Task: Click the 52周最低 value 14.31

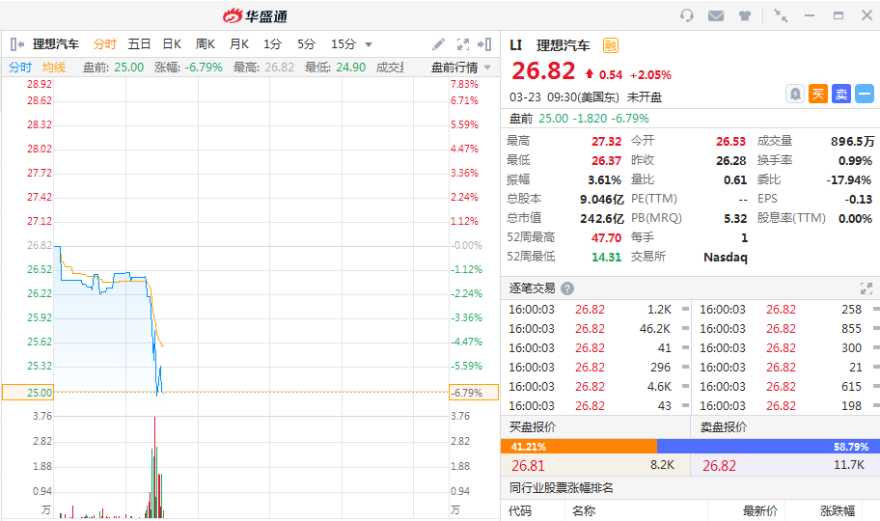Action: (606, 258)
